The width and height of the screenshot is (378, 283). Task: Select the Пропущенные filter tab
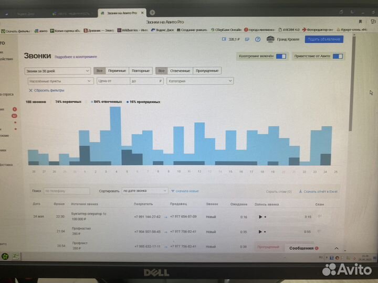point(207,71)
